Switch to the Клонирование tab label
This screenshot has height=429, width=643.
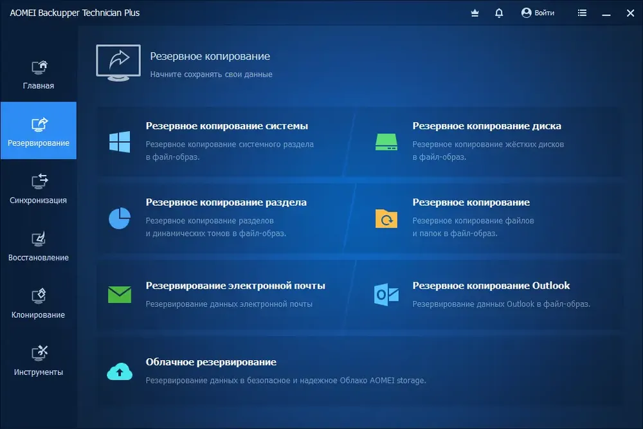[x=38, y=315]
